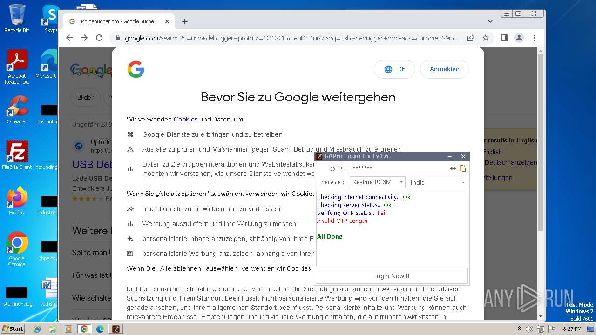The width and height of the screenshot is (596, 335).
Task: Toggle the Chrome side panel icon
Action: point(504,38)
